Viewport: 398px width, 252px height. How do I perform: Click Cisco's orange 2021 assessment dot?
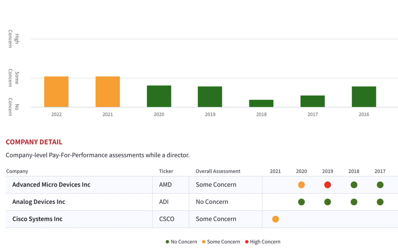pos(275,219)
